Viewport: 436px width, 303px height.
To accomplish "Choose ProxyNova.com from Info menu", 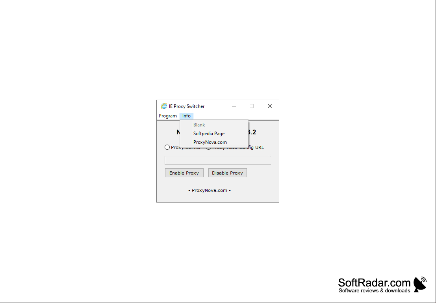I will 214,142.
